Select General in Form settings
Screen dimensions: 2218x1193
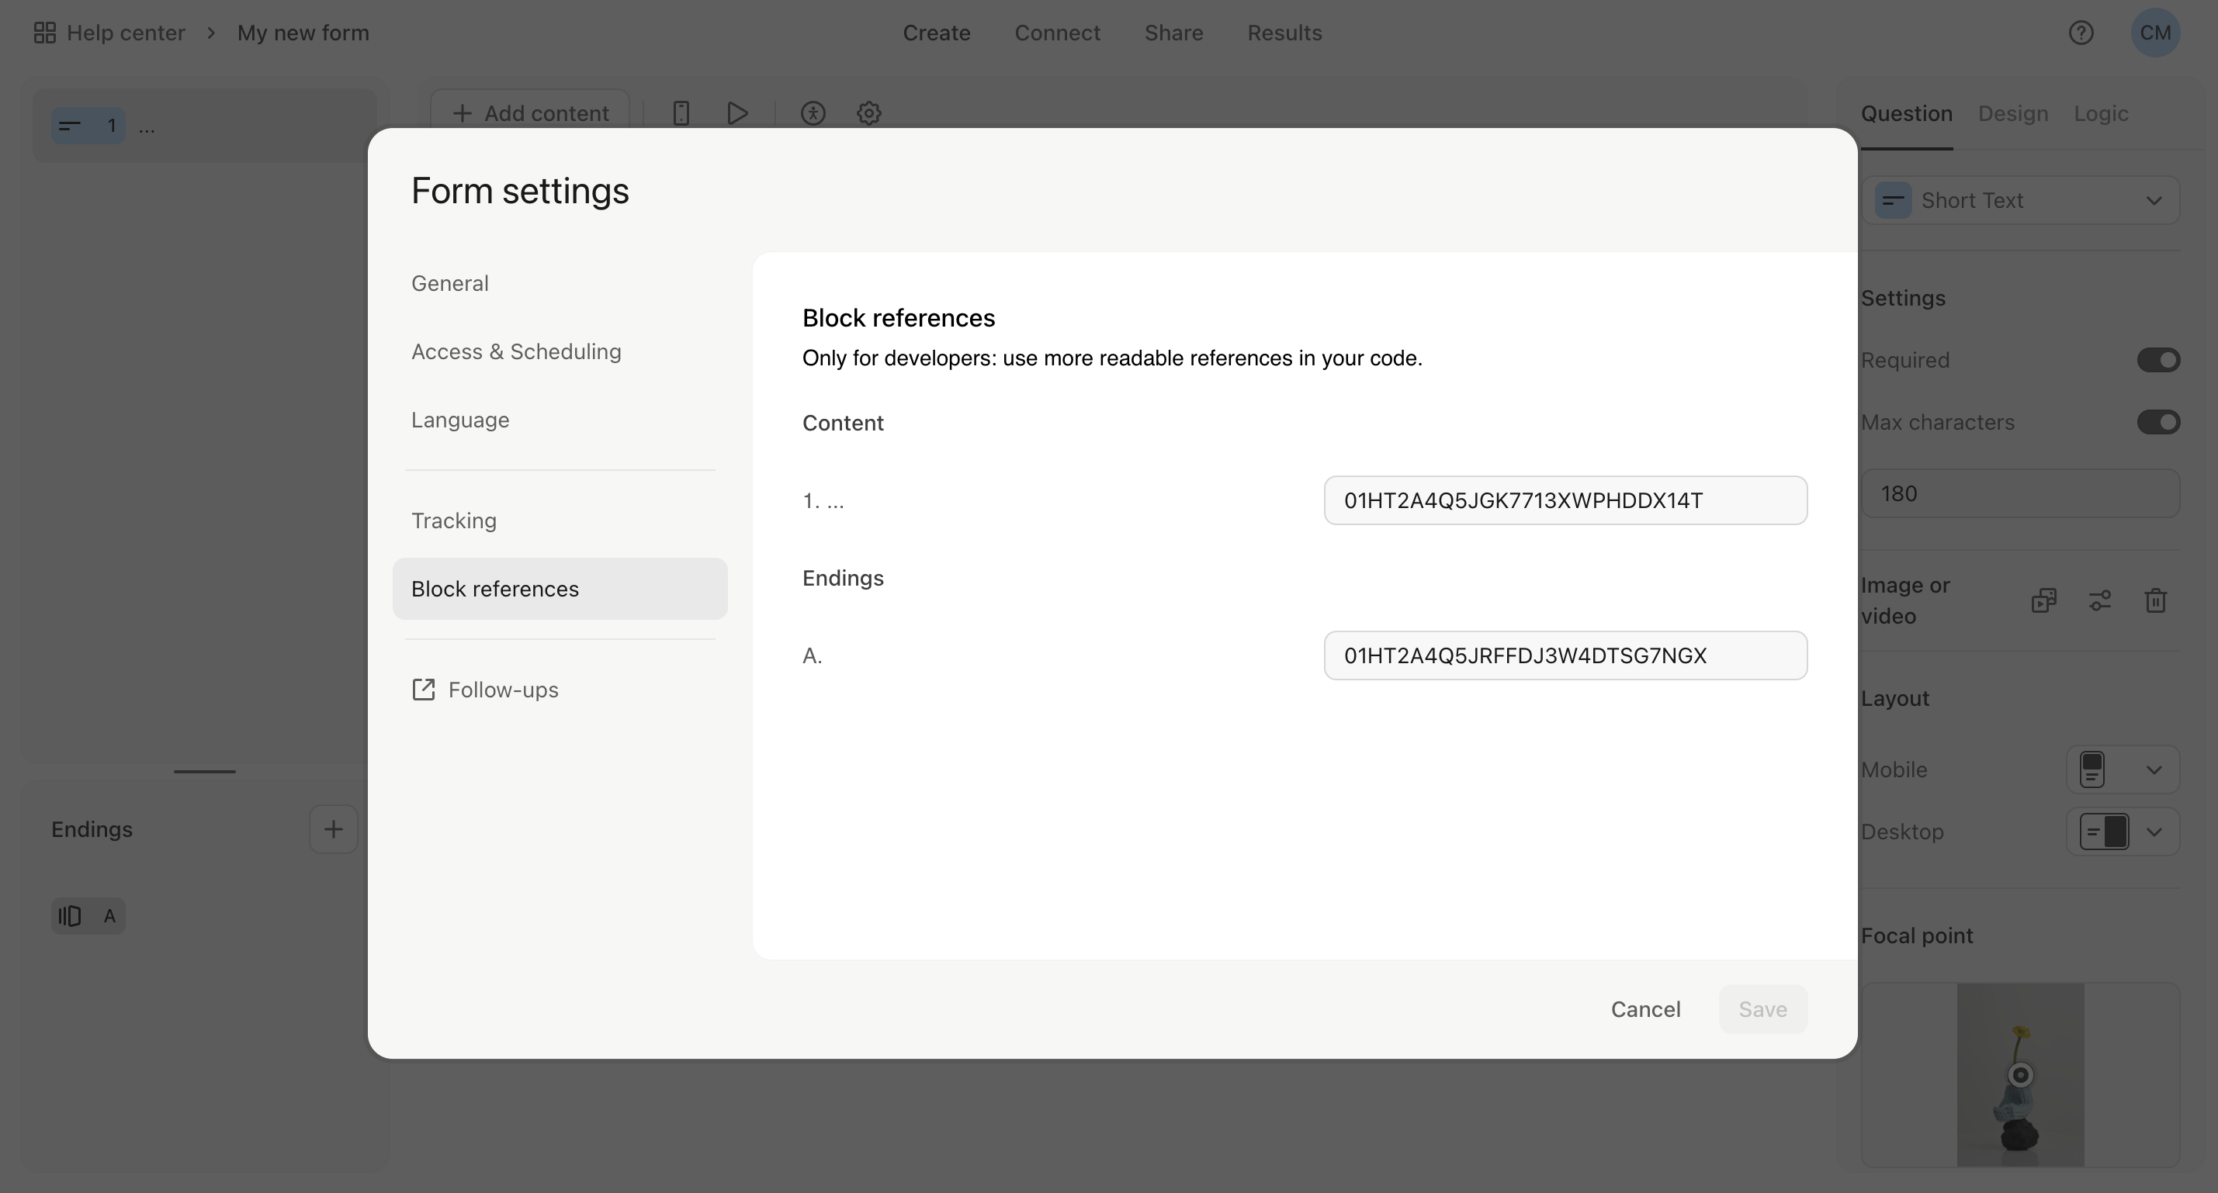449,283
